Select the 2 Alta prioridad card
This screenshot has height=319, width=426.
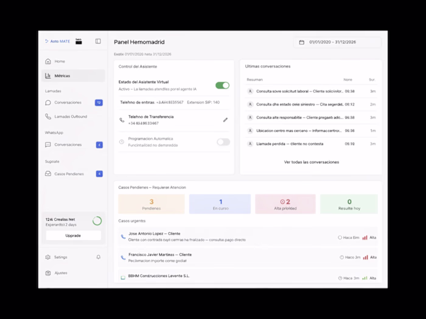click(x=285, y=204)
